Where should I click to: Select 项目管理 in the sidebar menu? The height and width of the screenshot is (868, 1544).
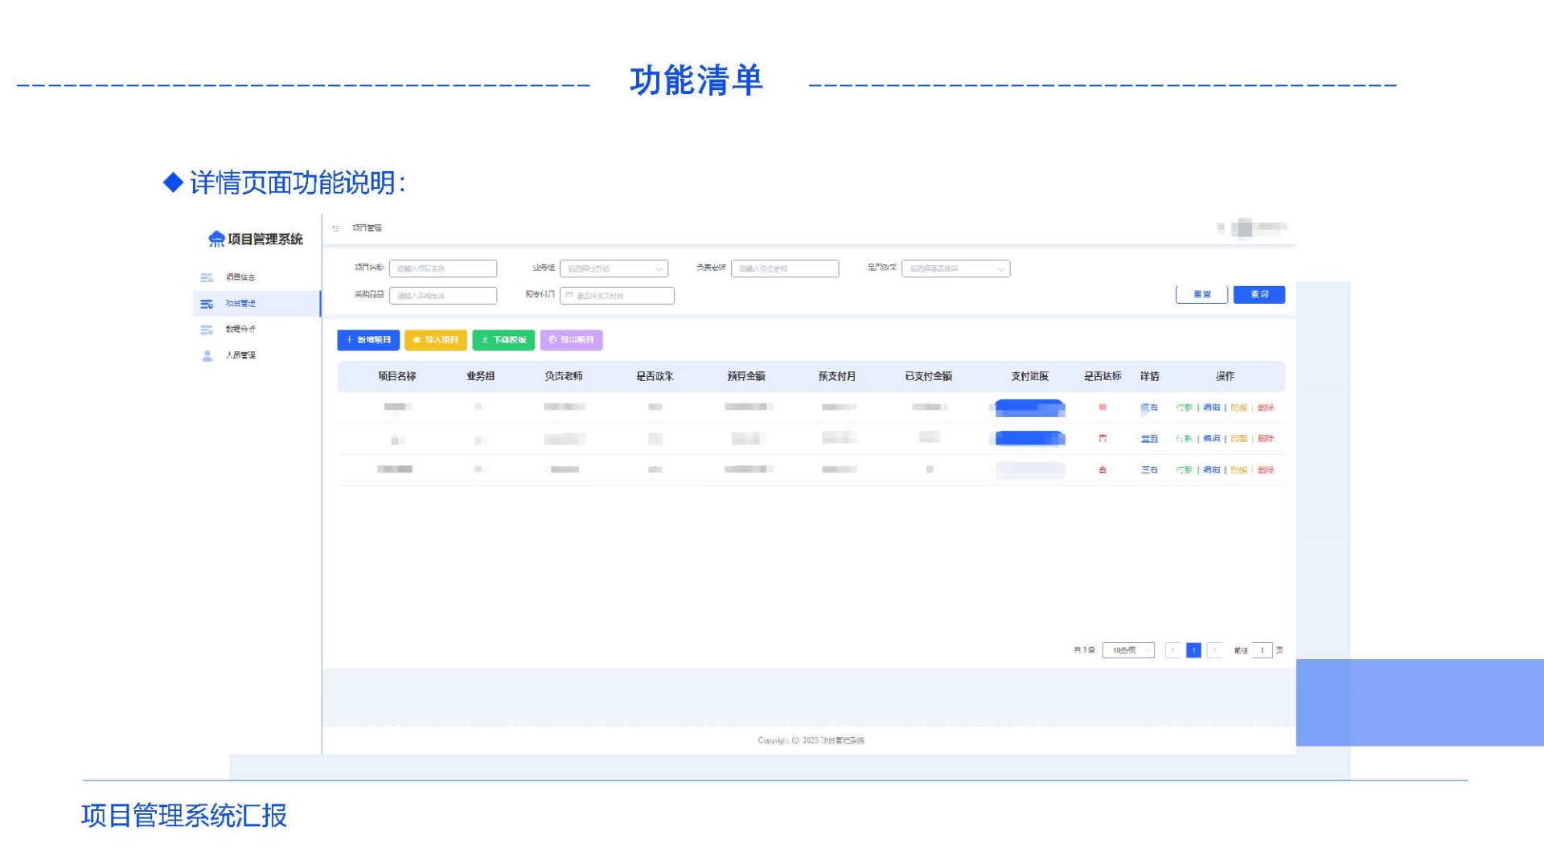pos(240,304)
